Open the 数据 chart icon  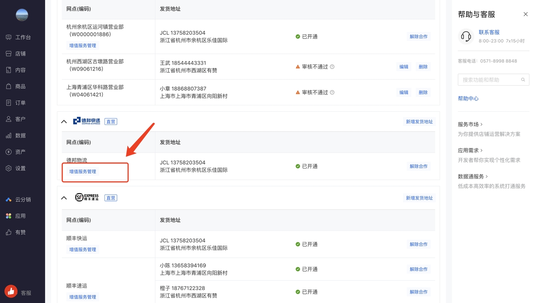point(8,135)
